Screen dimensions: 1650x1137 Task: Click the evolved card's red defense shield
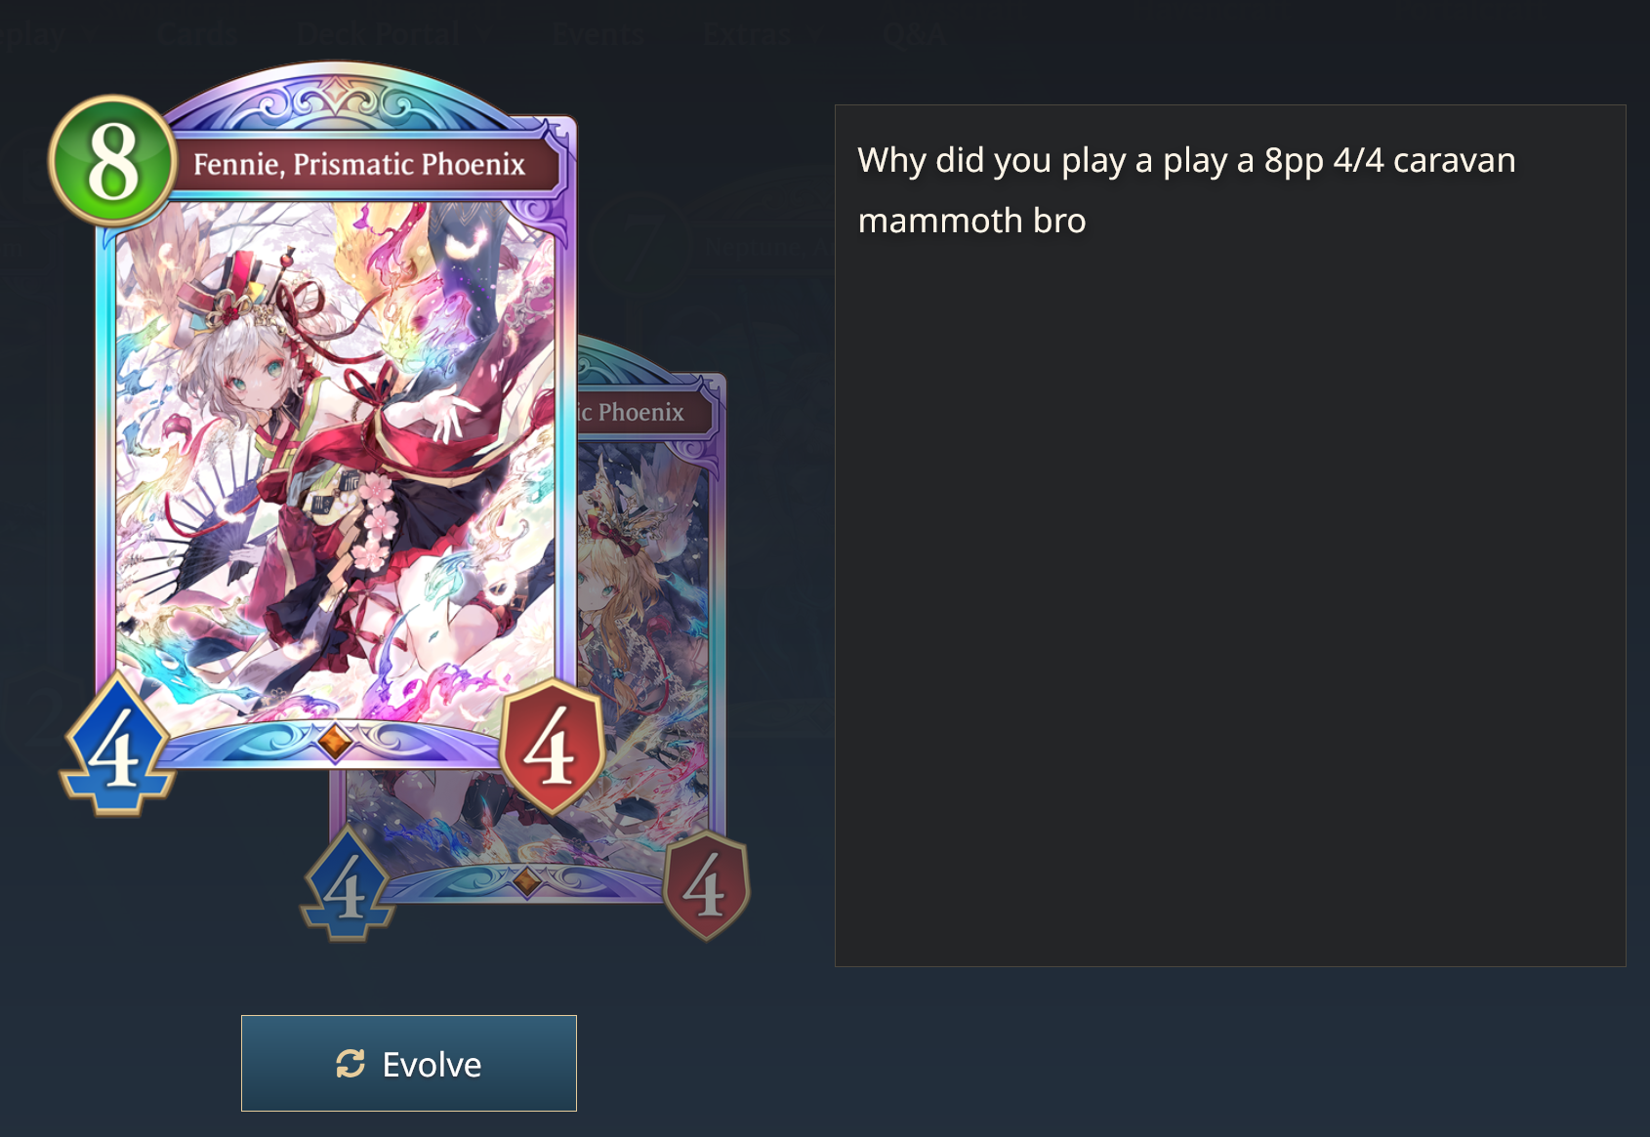pyautogui.click(x=707, y=886)
